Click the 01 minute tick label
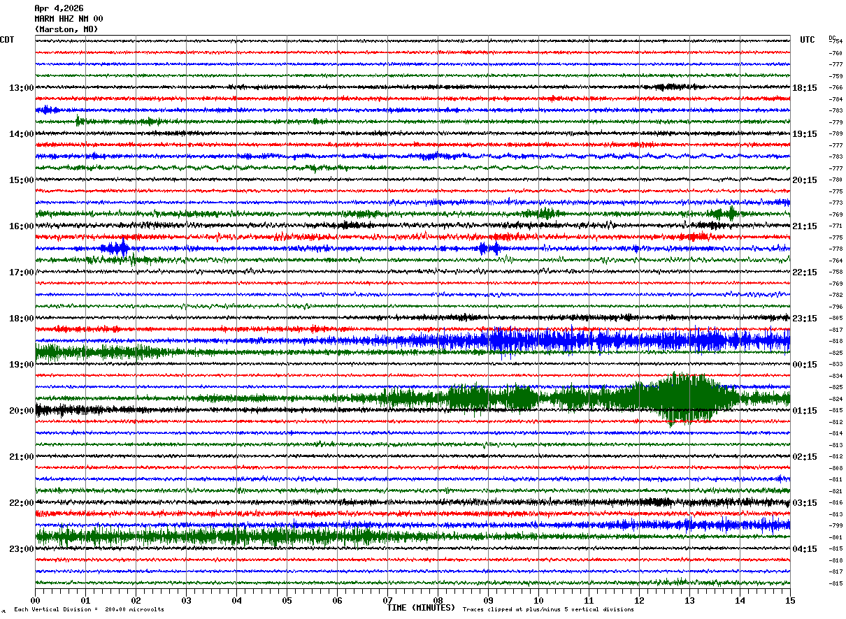The image size is (846, 619). click(85, 600)
